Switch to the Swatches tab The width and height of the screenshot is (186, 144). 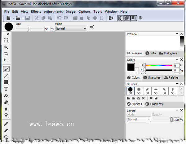152,77
